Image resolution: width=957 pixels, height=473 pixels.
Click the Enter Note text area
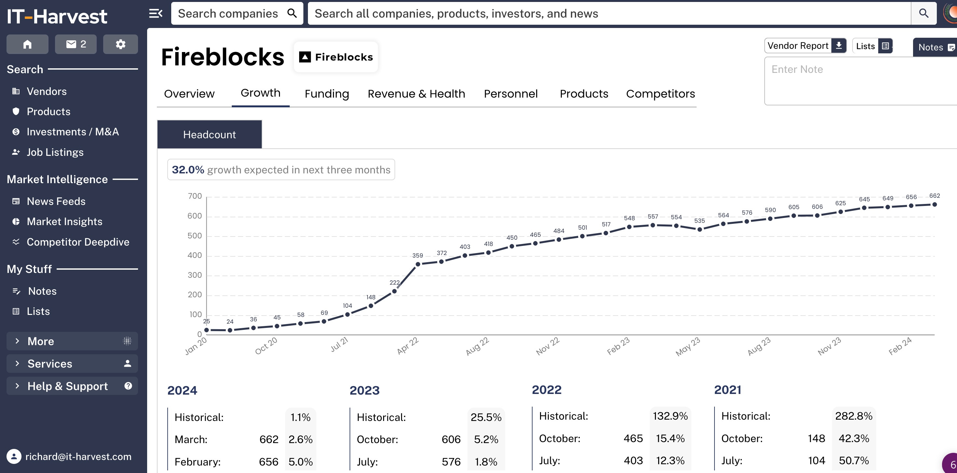coord(860,81)
